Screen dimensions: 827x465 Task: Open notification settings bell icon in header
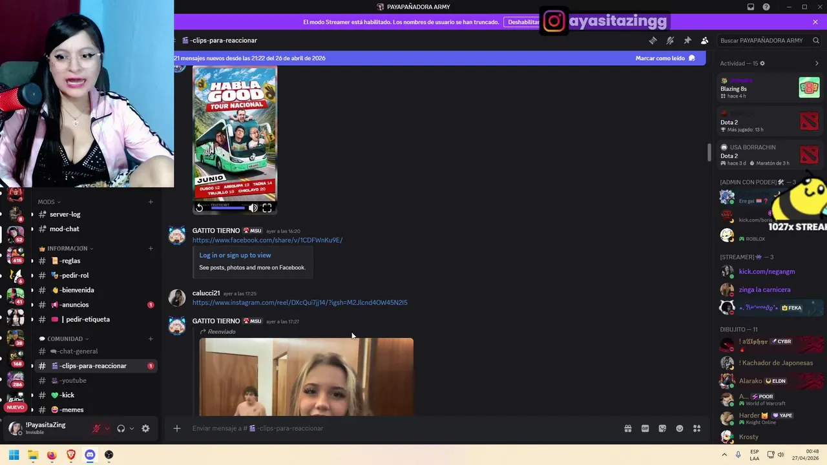tap(670, 40)
